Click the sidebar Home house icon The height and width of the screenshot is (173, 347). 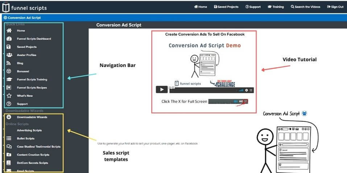coord(9,30)
